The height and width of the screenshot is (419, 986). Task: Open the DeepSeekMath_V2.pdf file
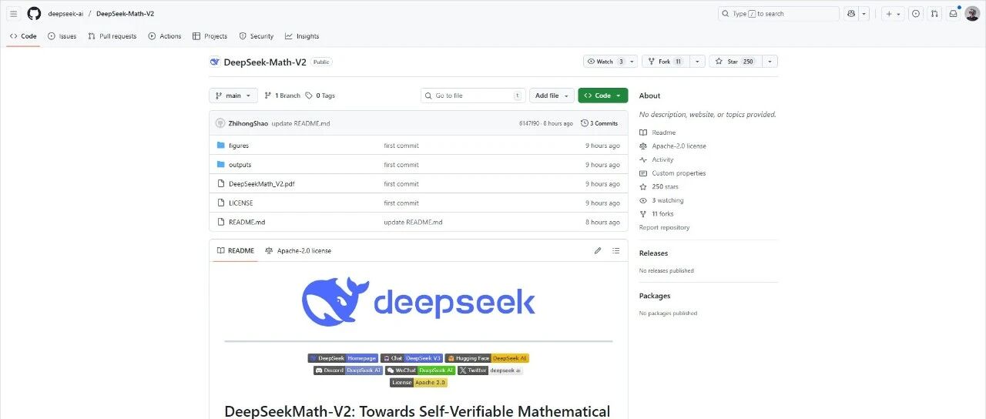[261, 184]
